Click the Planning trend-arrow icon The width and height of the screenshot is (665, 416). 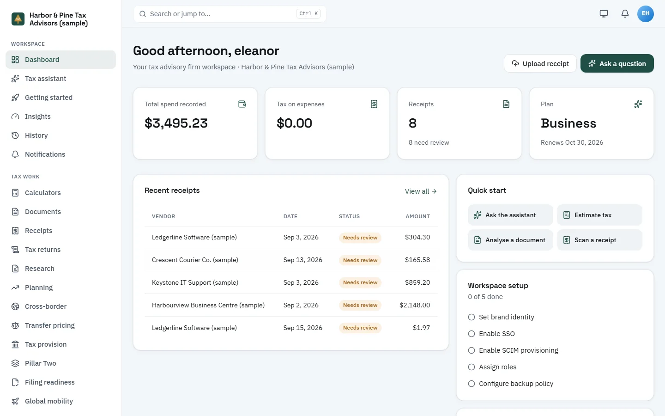(x=15, y=288)
